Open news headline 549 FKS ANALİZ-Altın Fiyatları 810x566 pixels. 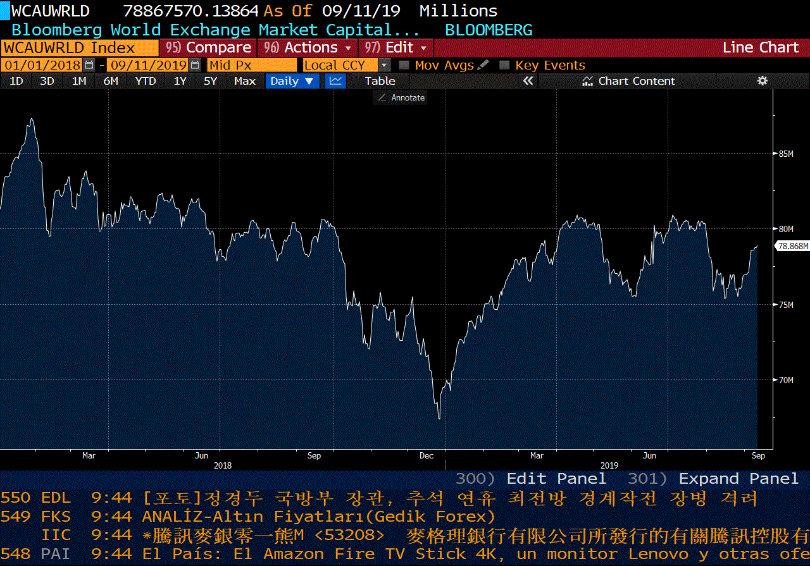pyautogui.click(x=248, y=516)
